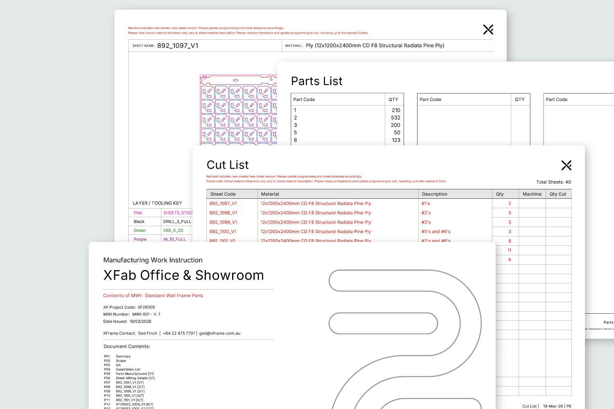Screen dimensions: 614x409
Task: Click the "Green" layer colour entry
Action: [x=140, y=231]
